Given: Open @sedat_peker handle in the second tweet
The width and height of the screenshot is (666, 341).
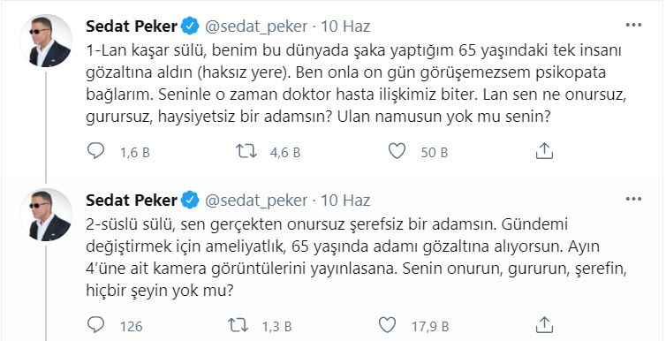Looking at the screenshot, I should pyautogui.click(x=256, y=201).
